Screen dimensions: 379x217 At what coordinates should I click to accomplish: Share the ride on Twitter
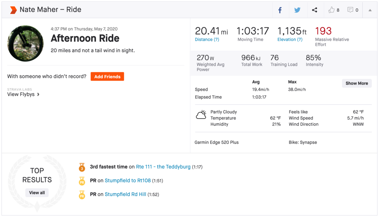[x=297, y=10]
